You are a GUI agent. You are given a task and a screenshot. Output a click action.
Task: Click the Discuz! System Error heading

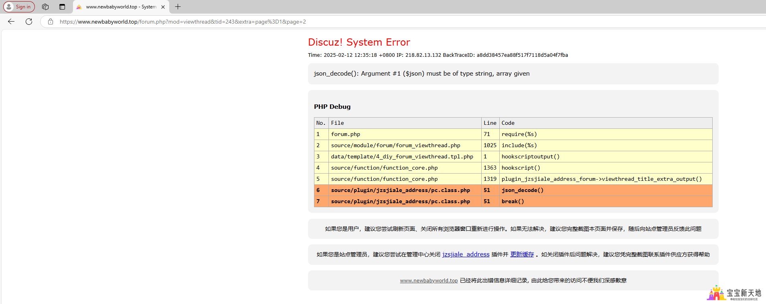pyautogui.click(x=359, y=42)
